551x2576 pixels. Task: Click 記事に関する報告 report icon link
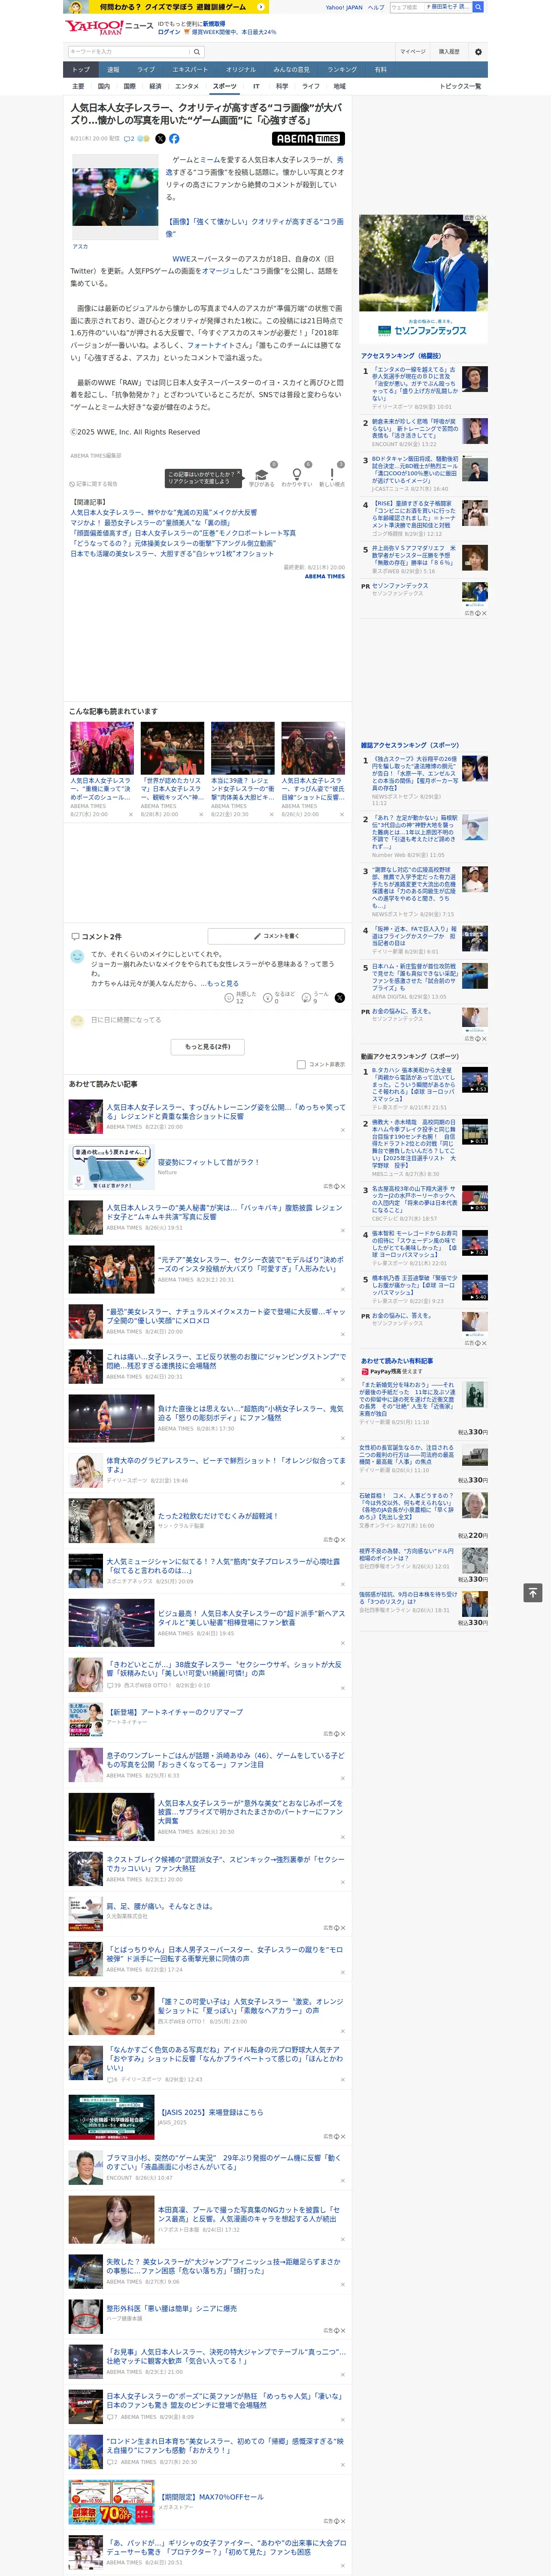click(94, 484)
